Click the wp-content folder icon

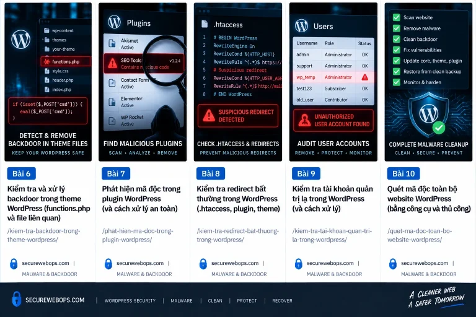[x=46, y=30]
